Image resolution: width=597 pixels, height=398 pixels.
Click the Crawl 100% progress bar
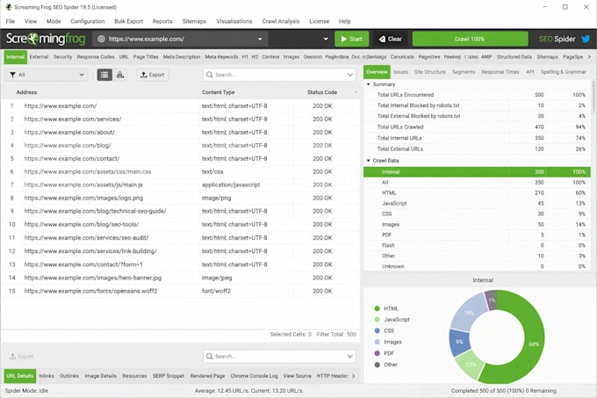click(x=470, y=39)
